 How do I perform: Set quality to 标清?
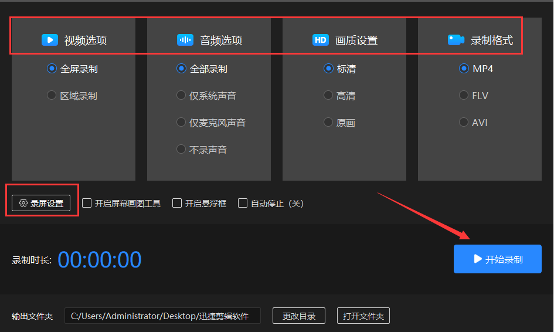pos(328,68)
